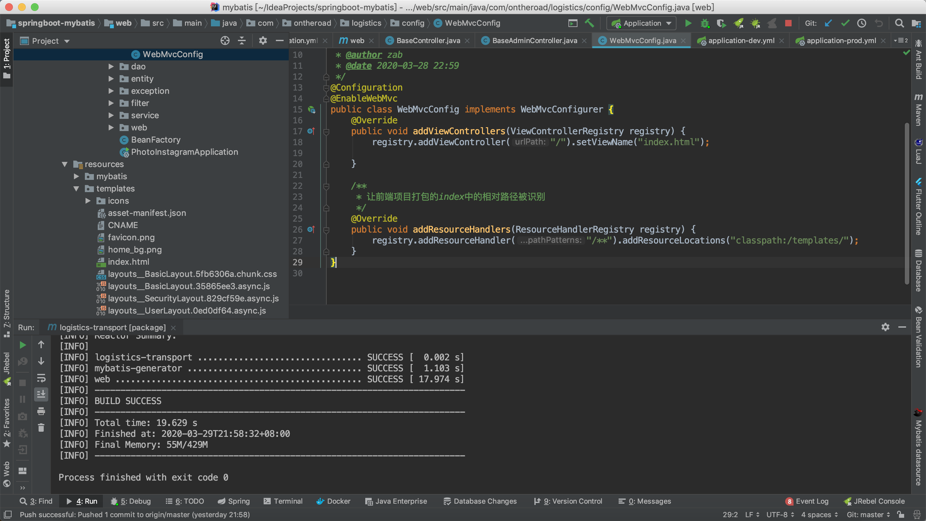926x521 pixels.
Task: Toggle soft-wrap in Run console
Action: [x=41, y=378]
